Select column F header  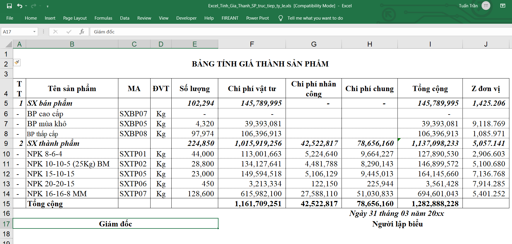[252, 44]
